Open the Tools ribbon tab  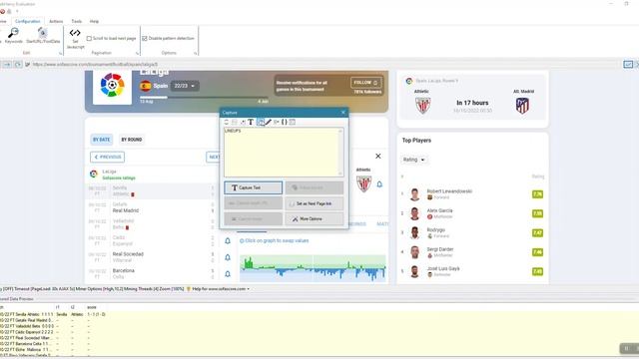coord(77,21)
